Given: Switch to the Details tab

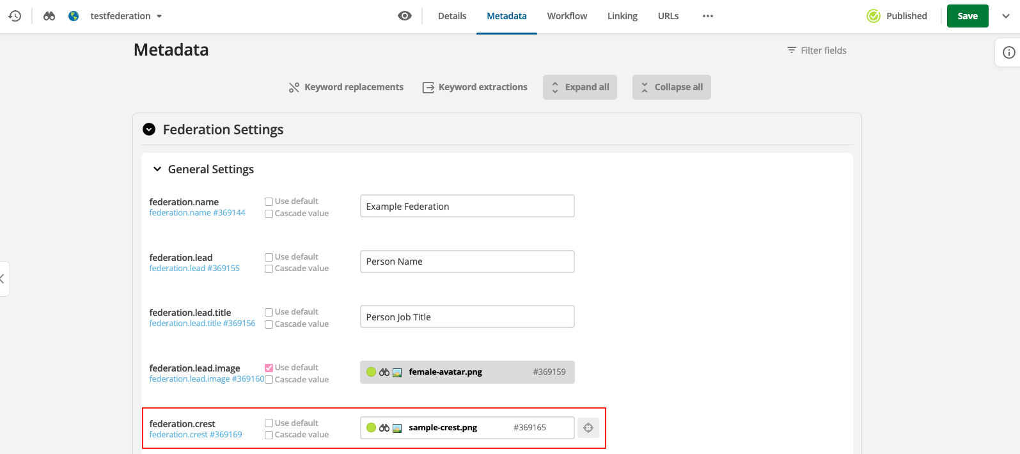Looking at the screenshot, I should (x=452, y=16).
